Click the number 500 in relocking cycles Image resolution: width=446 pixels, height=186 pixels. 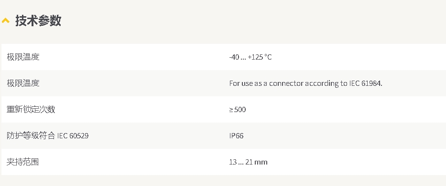coord(240,110)
